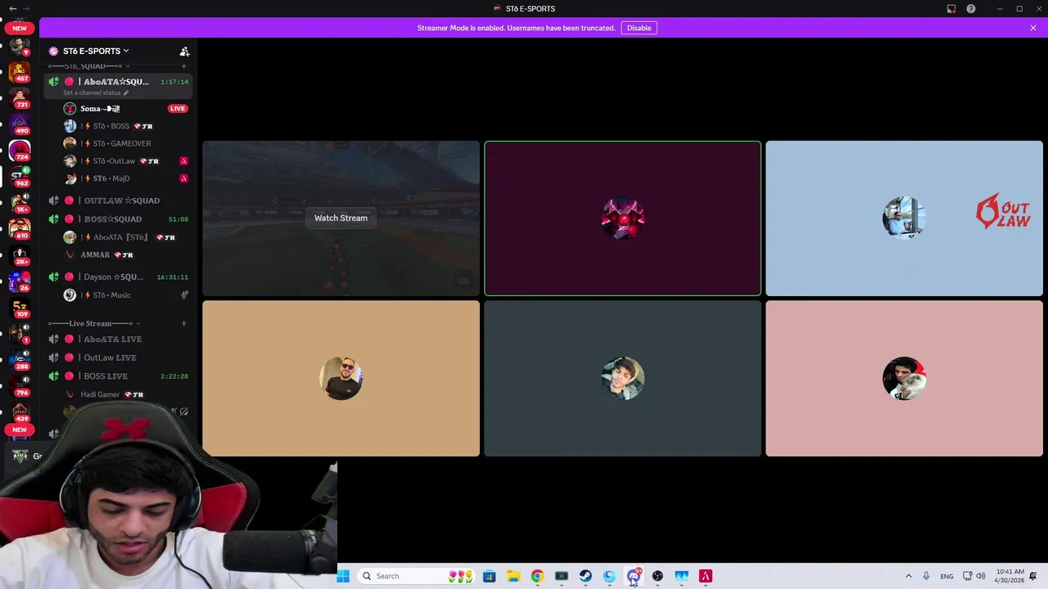Disable Streamer Mode from the purple banner

[639, 28]
